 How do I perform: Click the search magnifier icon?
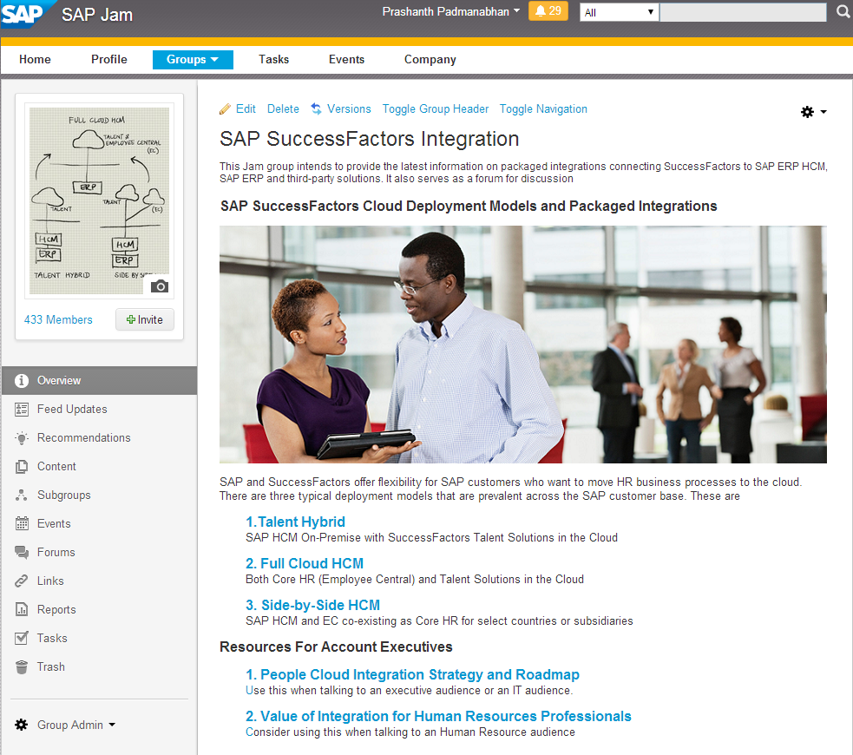[x=842, y=11]
